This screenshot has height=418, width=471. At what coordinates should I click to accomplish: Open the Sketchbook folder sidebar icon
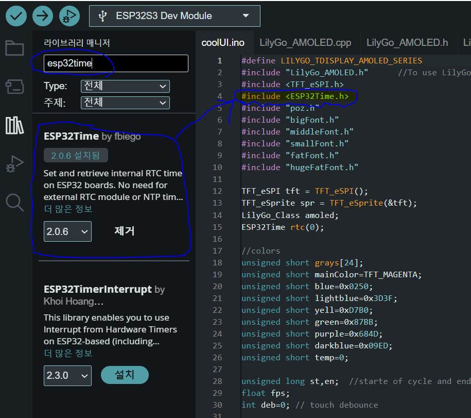pyautogui.click(x=14, y=48)
